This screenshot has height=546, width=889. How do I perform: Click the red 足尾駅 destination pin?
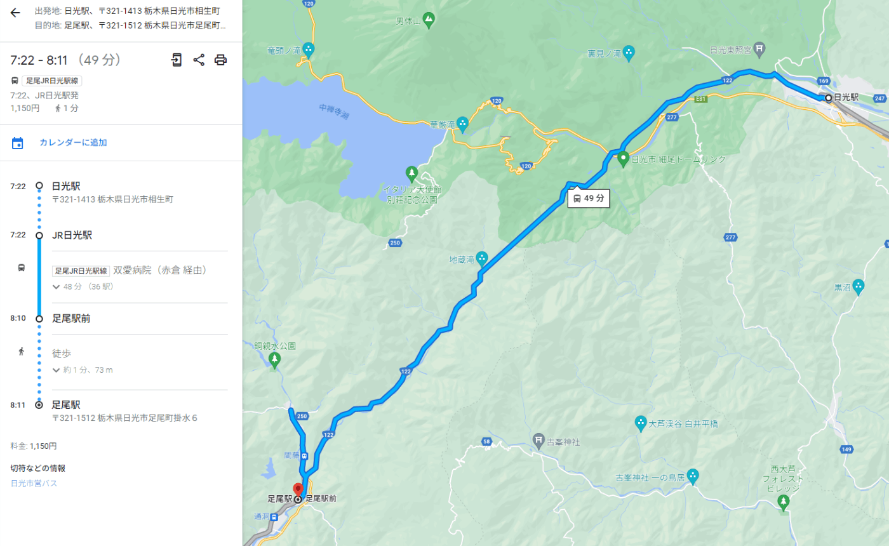click(298, 490)
